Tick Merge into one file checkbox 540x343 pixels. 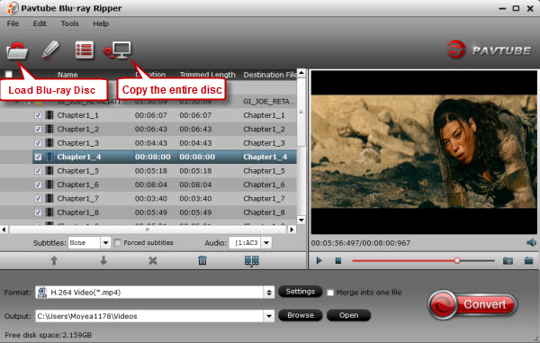point(330,293)
